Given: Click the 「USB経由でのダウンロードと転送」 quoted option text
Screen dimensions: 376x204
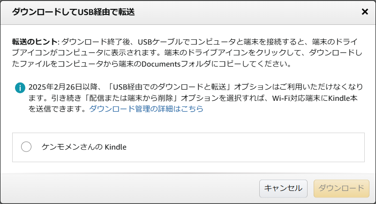Looking at the screenshot, I should (x=170, y=87).
